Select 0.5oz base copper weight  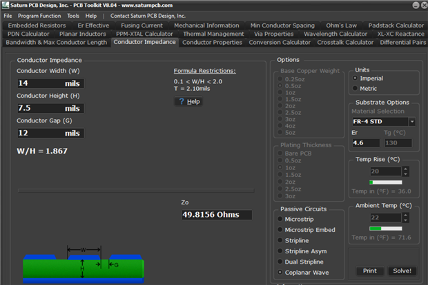280,86
